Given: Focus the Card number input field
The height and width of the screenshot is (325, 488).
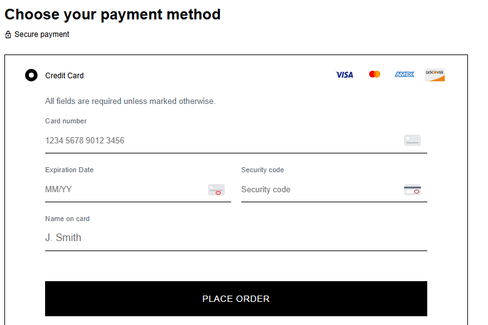Looking at the screenshot, I should tap(219, 140).
